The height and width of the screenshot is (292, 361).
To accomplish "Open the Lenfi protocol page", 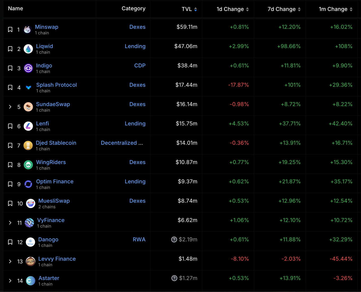I will 42,123.
